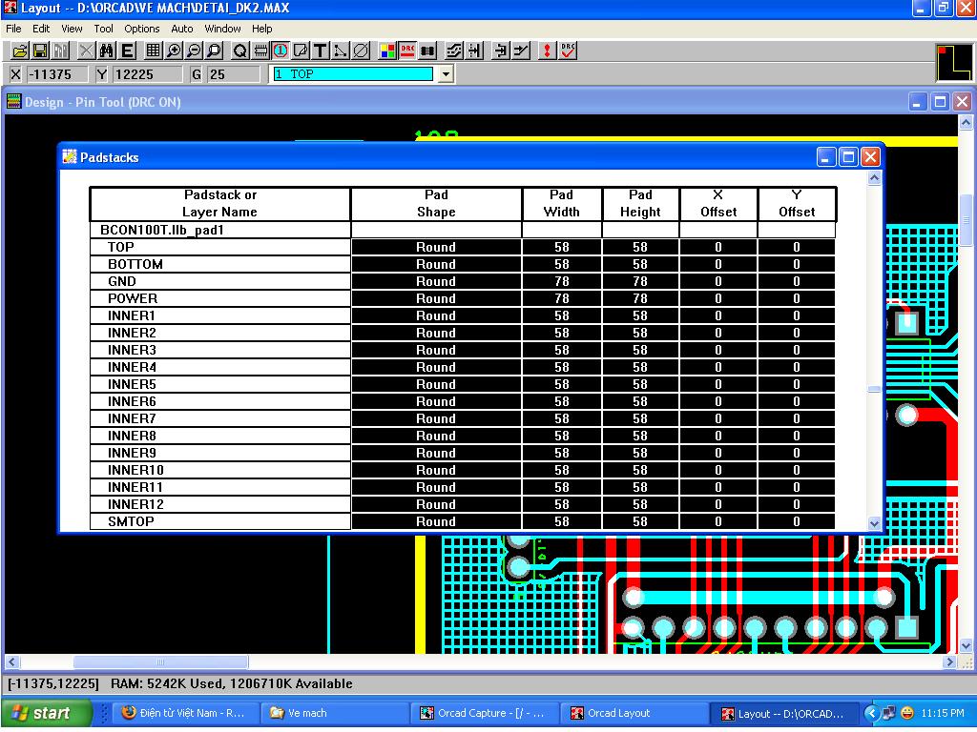
Task: Click the 'Pad Shape' column header
Action: click(x=436, y=204)
